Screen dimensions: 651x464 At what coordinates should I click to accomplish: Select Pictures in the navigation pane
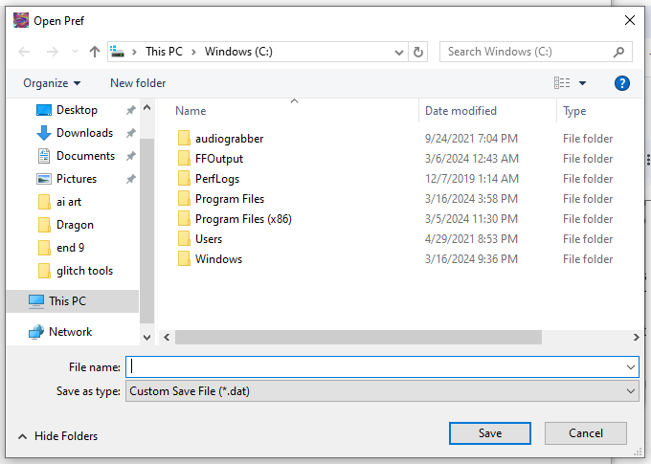point(77,179)
